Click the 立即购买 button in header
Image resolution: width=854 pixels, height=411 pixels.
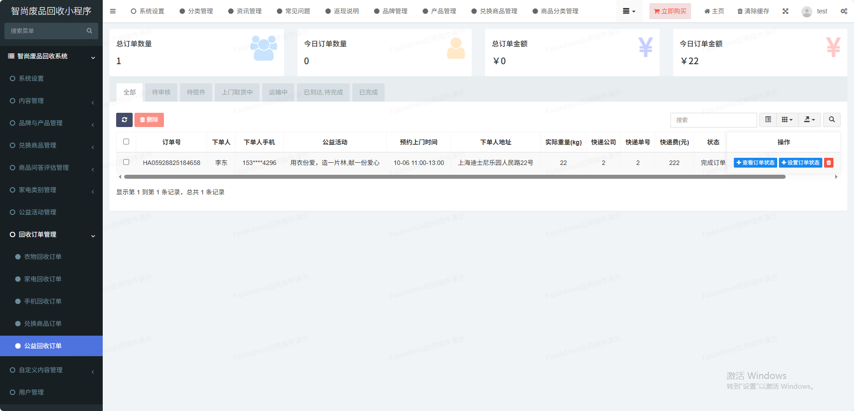click(670, 11)
